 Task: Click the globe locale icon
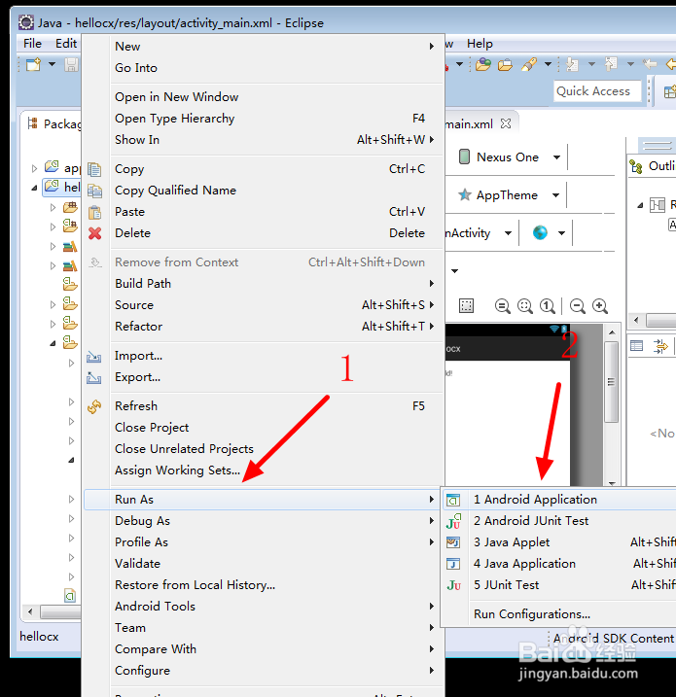click(x=540, y=232)
